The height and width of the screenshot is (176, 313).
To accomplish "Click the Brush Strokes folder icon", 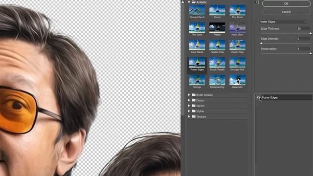I will 194,95.
